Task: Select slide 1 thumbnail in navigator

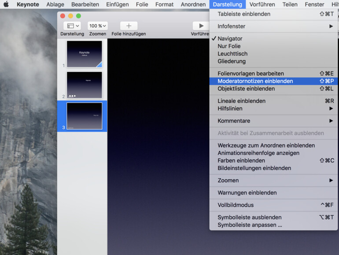Action: 84,54
